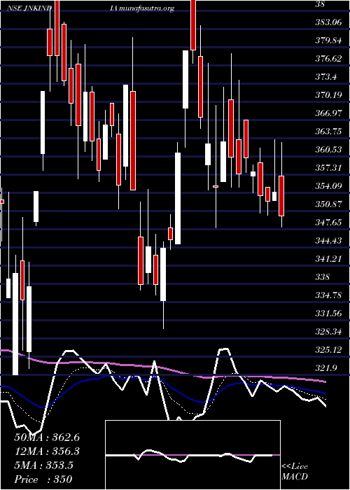
Task: Click the 379.84 price axis label
Action: click(328, 41)
